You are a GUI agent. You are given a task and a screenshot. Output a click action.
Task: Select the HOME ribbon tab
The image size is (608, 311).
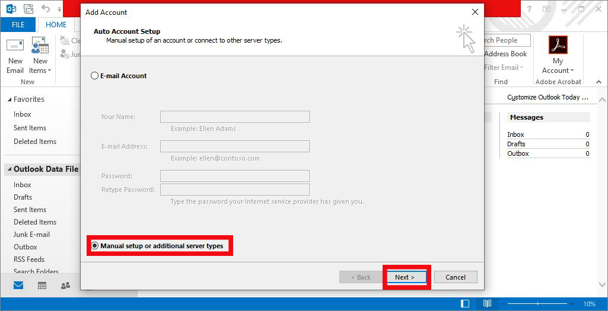point(56,25)
